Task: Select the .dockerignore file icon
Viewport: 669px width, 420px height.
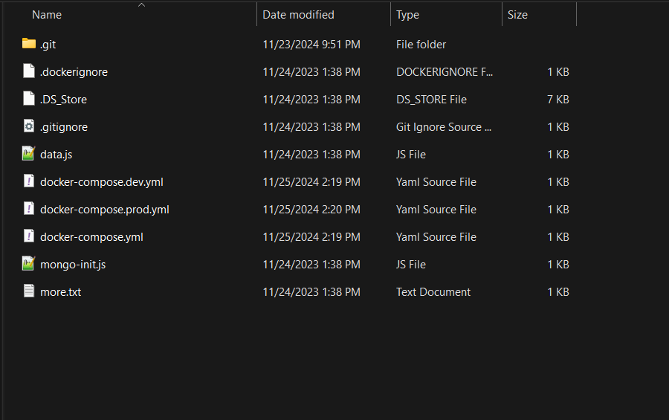Action: (x=29, y=71)
